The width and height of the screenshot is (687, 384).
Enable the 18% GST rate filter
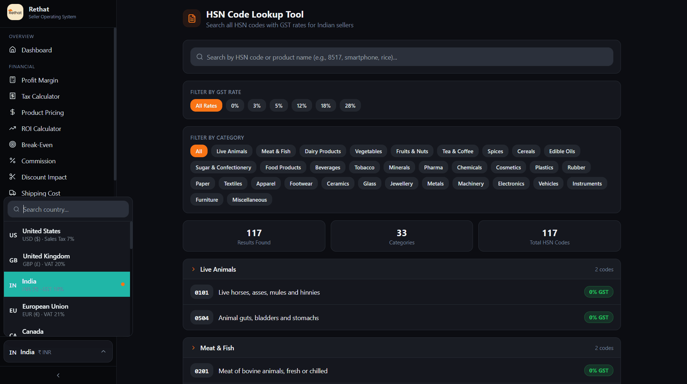[x=325, y=105]
